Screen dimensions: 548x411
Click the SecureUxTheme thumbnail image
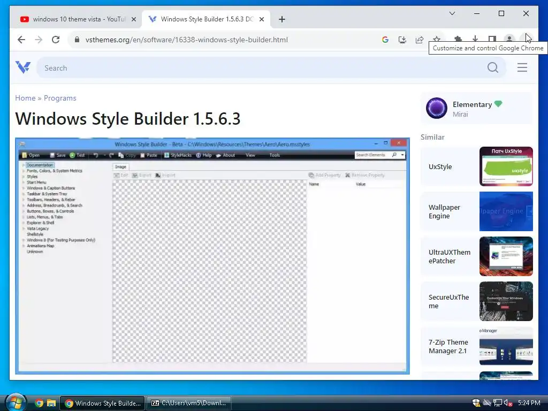coord(506,301)
